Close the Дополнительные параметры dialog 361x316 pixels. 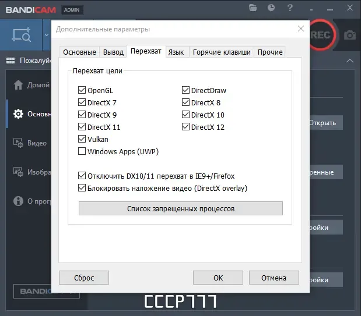[301, 29]
